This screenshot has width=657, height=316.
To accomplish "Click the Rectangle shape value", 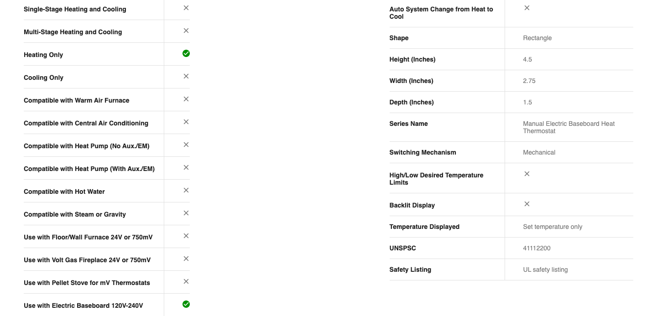I will click(x=537, y=38).
